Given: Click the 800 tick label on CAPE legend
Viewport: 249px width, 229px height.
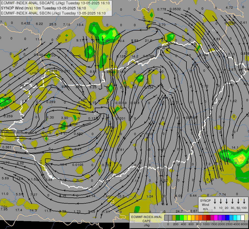Looking at the screenshot, I should [x=199, y=224].
